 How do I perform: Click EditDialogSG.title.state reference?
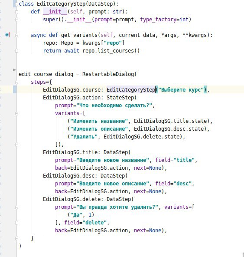pos(170,121)
